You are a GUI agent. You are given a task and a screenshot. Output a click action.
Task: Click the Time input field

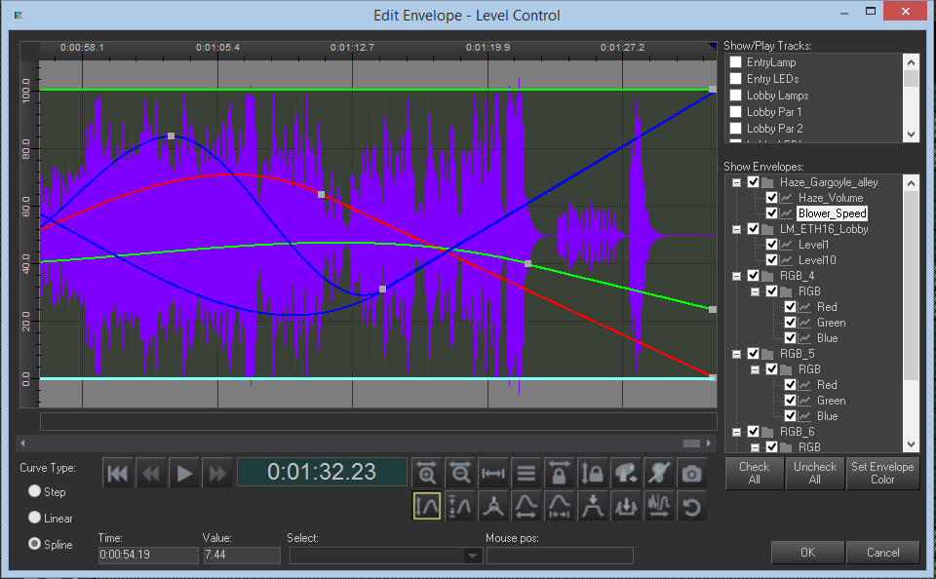coord(147,556)
